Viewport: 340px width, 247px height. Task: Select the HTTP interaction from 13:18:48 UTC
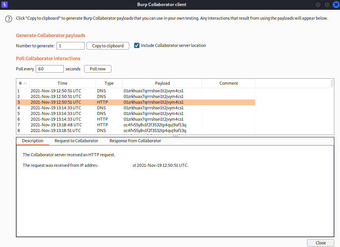114,125
